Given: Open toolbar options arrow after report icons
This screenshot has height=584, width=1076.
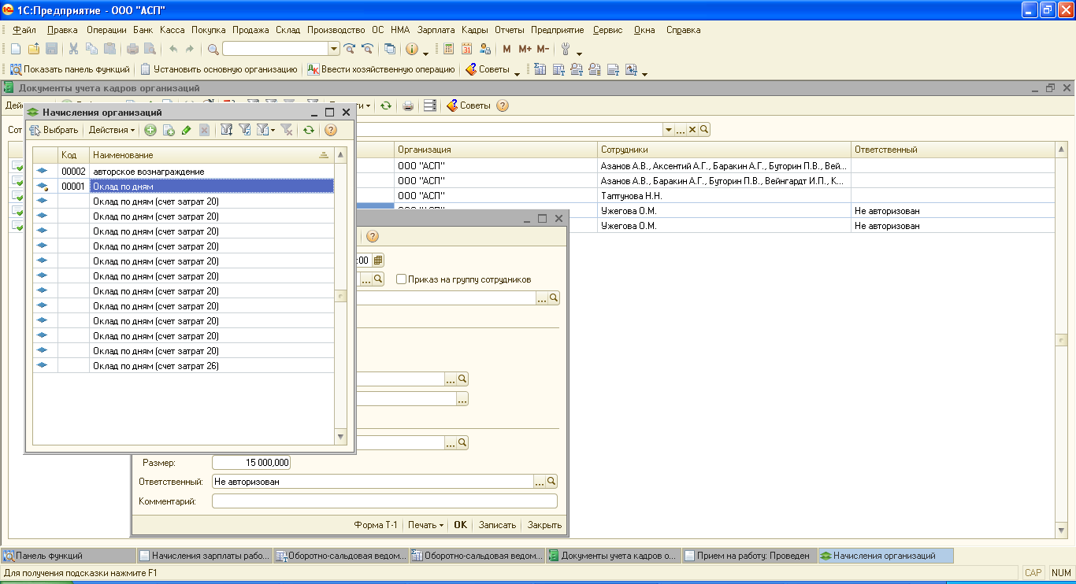Looking at the screenshot, I should click(x=644, y=72).
